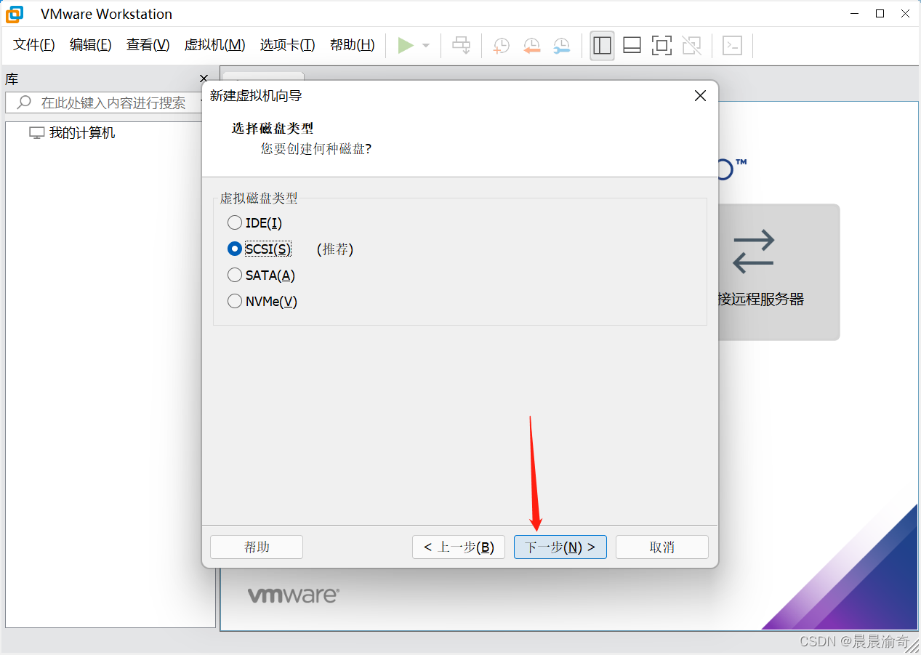The height and width of the screenshot is (655, 921).
Task: Go back with 上一步(B) button
Action: pos(459,547)
